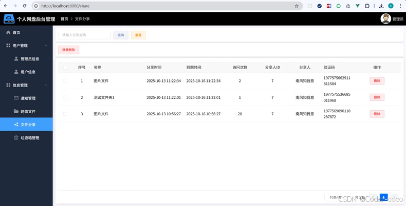Click the administrator avatar picture
406x206 pixels.
coord(385,19)
